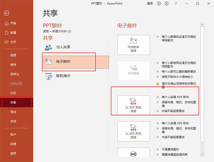Click the text 使电子邮件大小保持较小

pyautogui.click(x=178, y=77)
